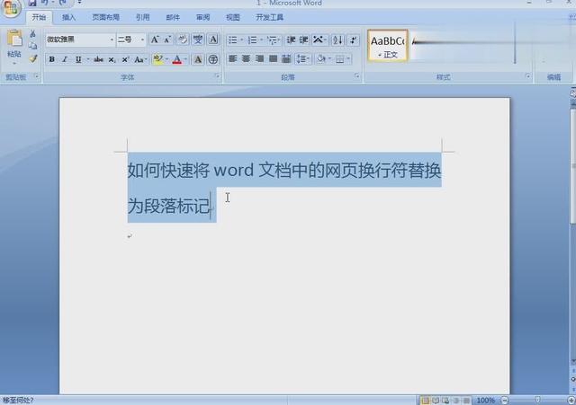
Task: Apply superscript formatting
Action: pos(125,59)
